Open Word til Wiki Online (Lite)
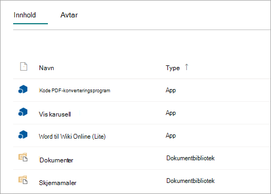The height and width of the screenshot is (194, 271). pos(72,137)
